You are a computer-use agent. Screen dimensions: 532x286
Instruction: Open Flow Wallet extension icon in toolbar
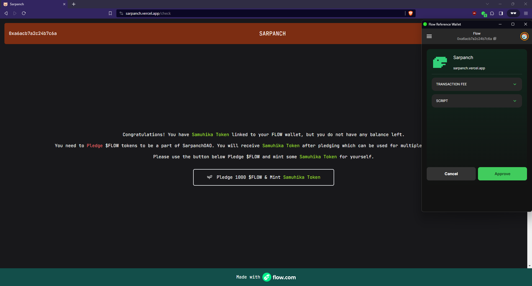click(484, 14)
